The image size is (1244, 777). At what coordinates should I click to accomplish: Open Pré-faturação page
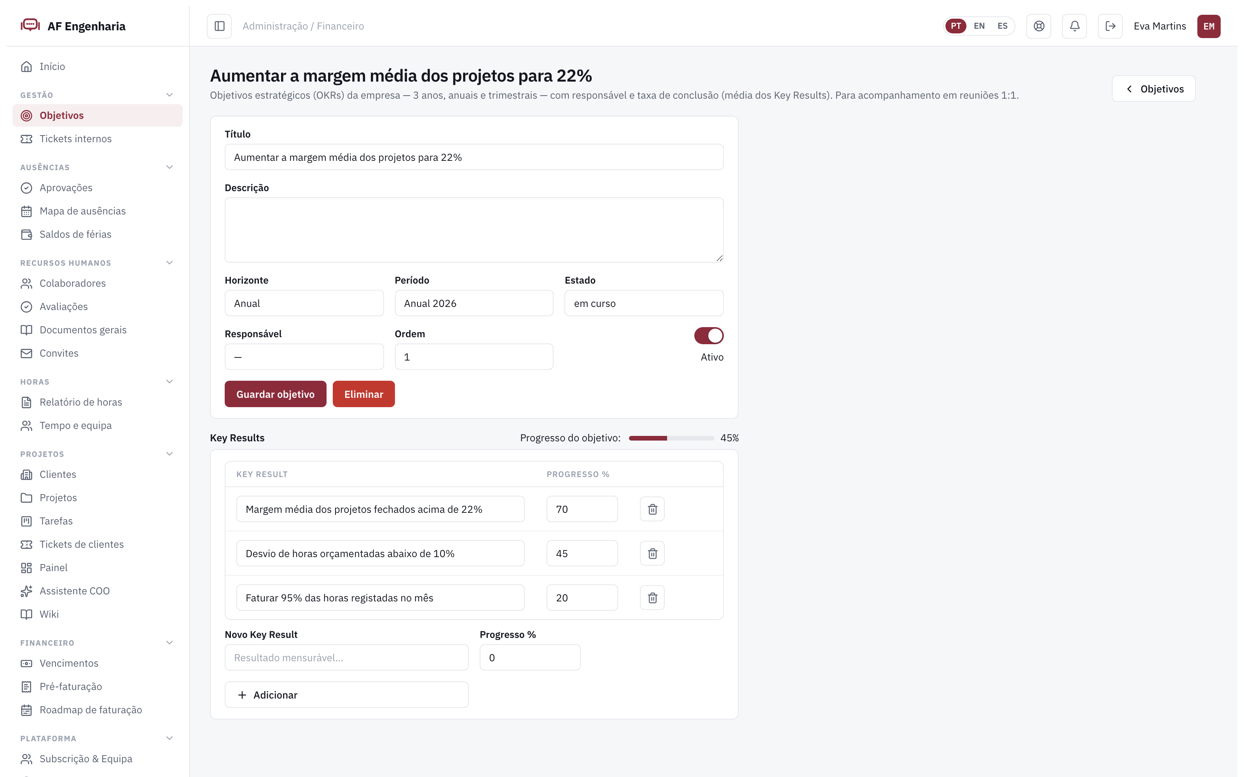(97, 686)
